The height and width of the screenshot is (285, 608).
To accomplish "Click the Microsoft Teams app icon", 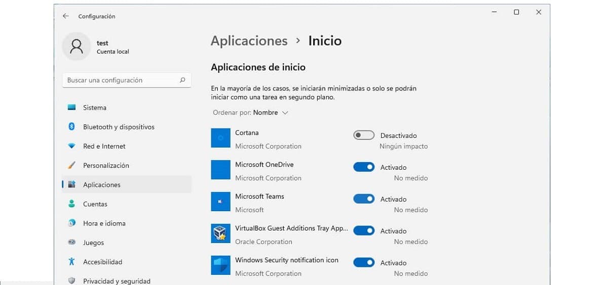I will coord(220,201).
